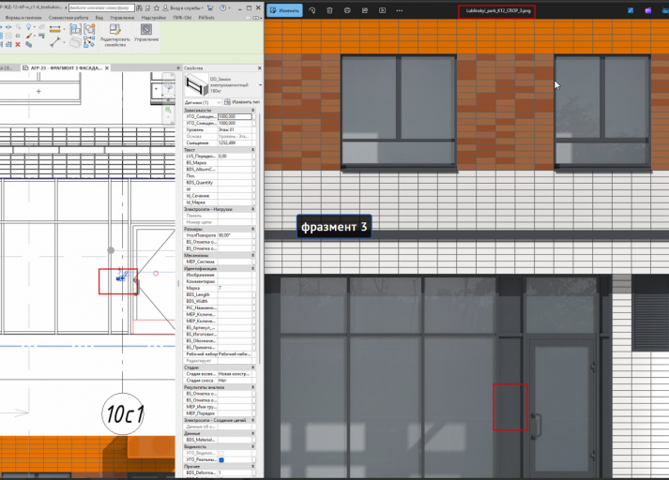Click the Уровень value Этаж 01
Image resolution: width=669 pixels, height=480 pixels.
pyautogui.click(x=235, y=129)
